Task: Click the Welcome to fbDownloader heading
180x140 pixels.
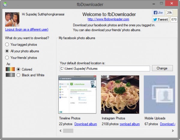Action: (x=109, y=14)
